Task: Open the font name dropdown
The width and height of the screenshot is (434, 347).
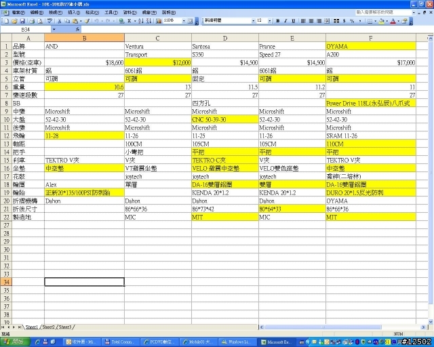Action: click(253, 21)
